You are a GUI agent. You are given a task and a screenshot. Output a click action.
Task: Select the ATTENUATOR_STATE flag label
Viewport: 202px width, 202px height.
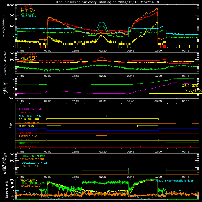click(31, 109)
